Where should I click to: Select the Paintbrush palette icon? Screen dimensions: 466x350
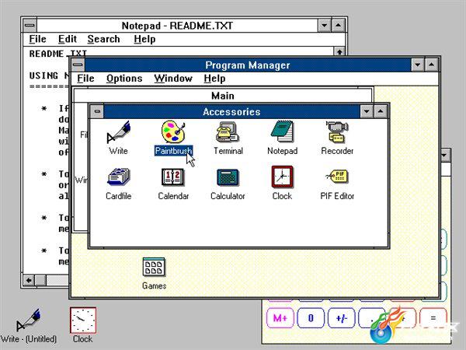click(173, 131)
